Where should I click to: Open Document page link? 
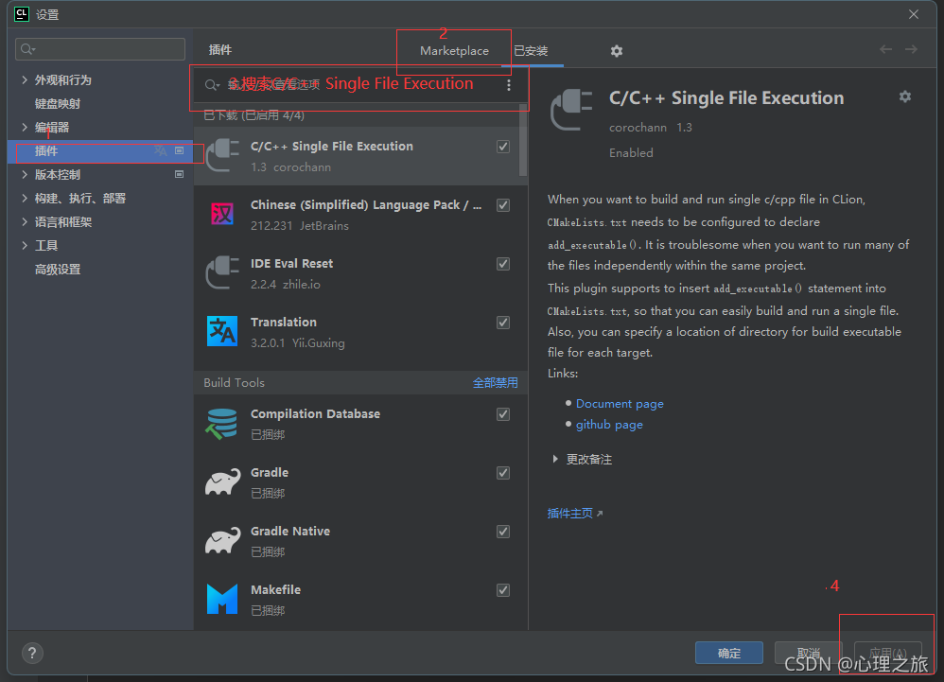pyautogui.click(x=620, y=403)
